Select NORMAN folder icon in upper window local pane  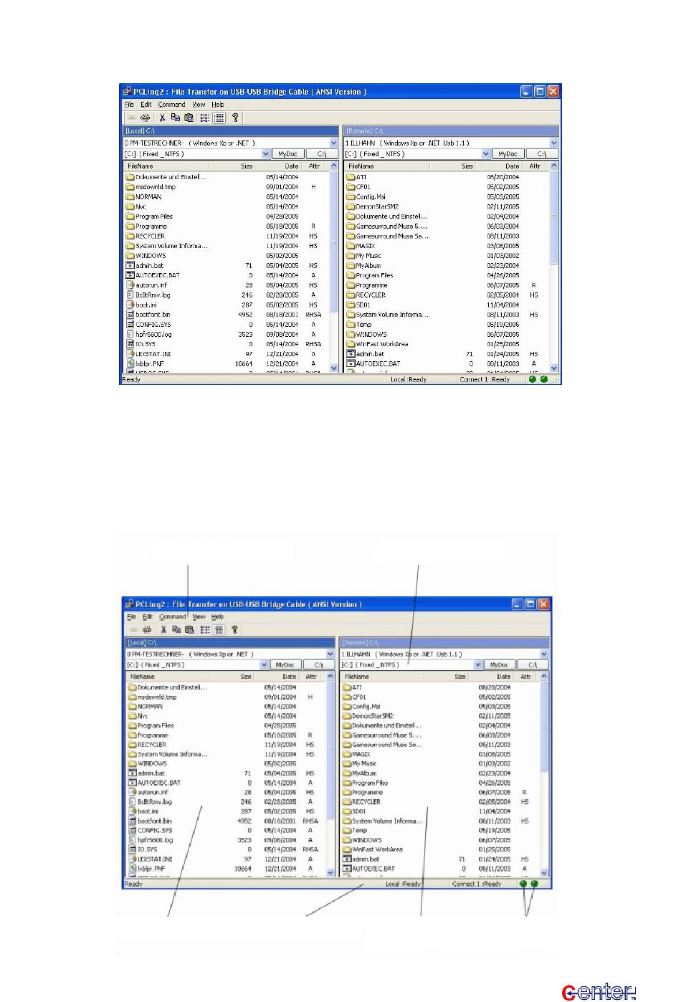pos(130,196)
